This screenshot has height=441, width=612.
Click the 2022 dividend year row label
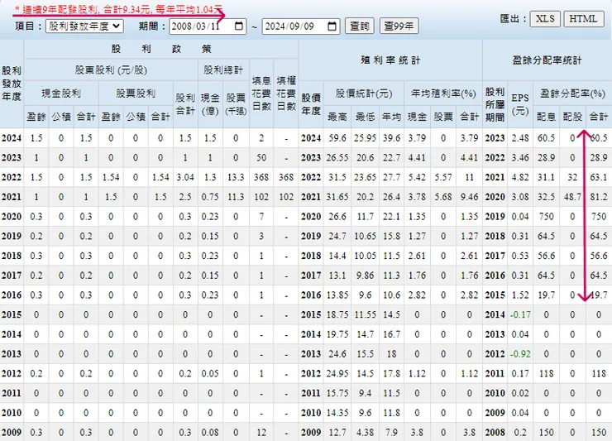coord(12,177)
